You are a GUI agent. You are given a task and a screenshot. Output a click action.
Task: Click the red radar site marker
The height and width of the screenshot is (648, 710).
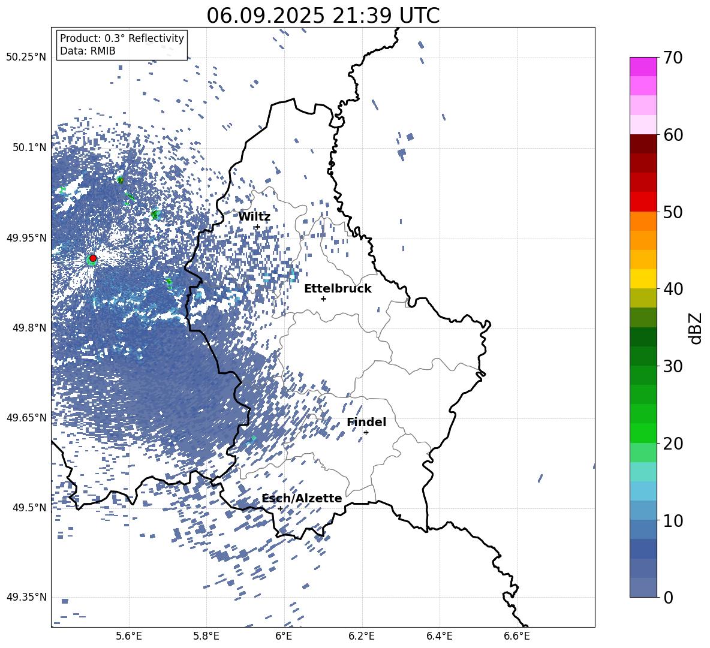click(x=93, y=258)
